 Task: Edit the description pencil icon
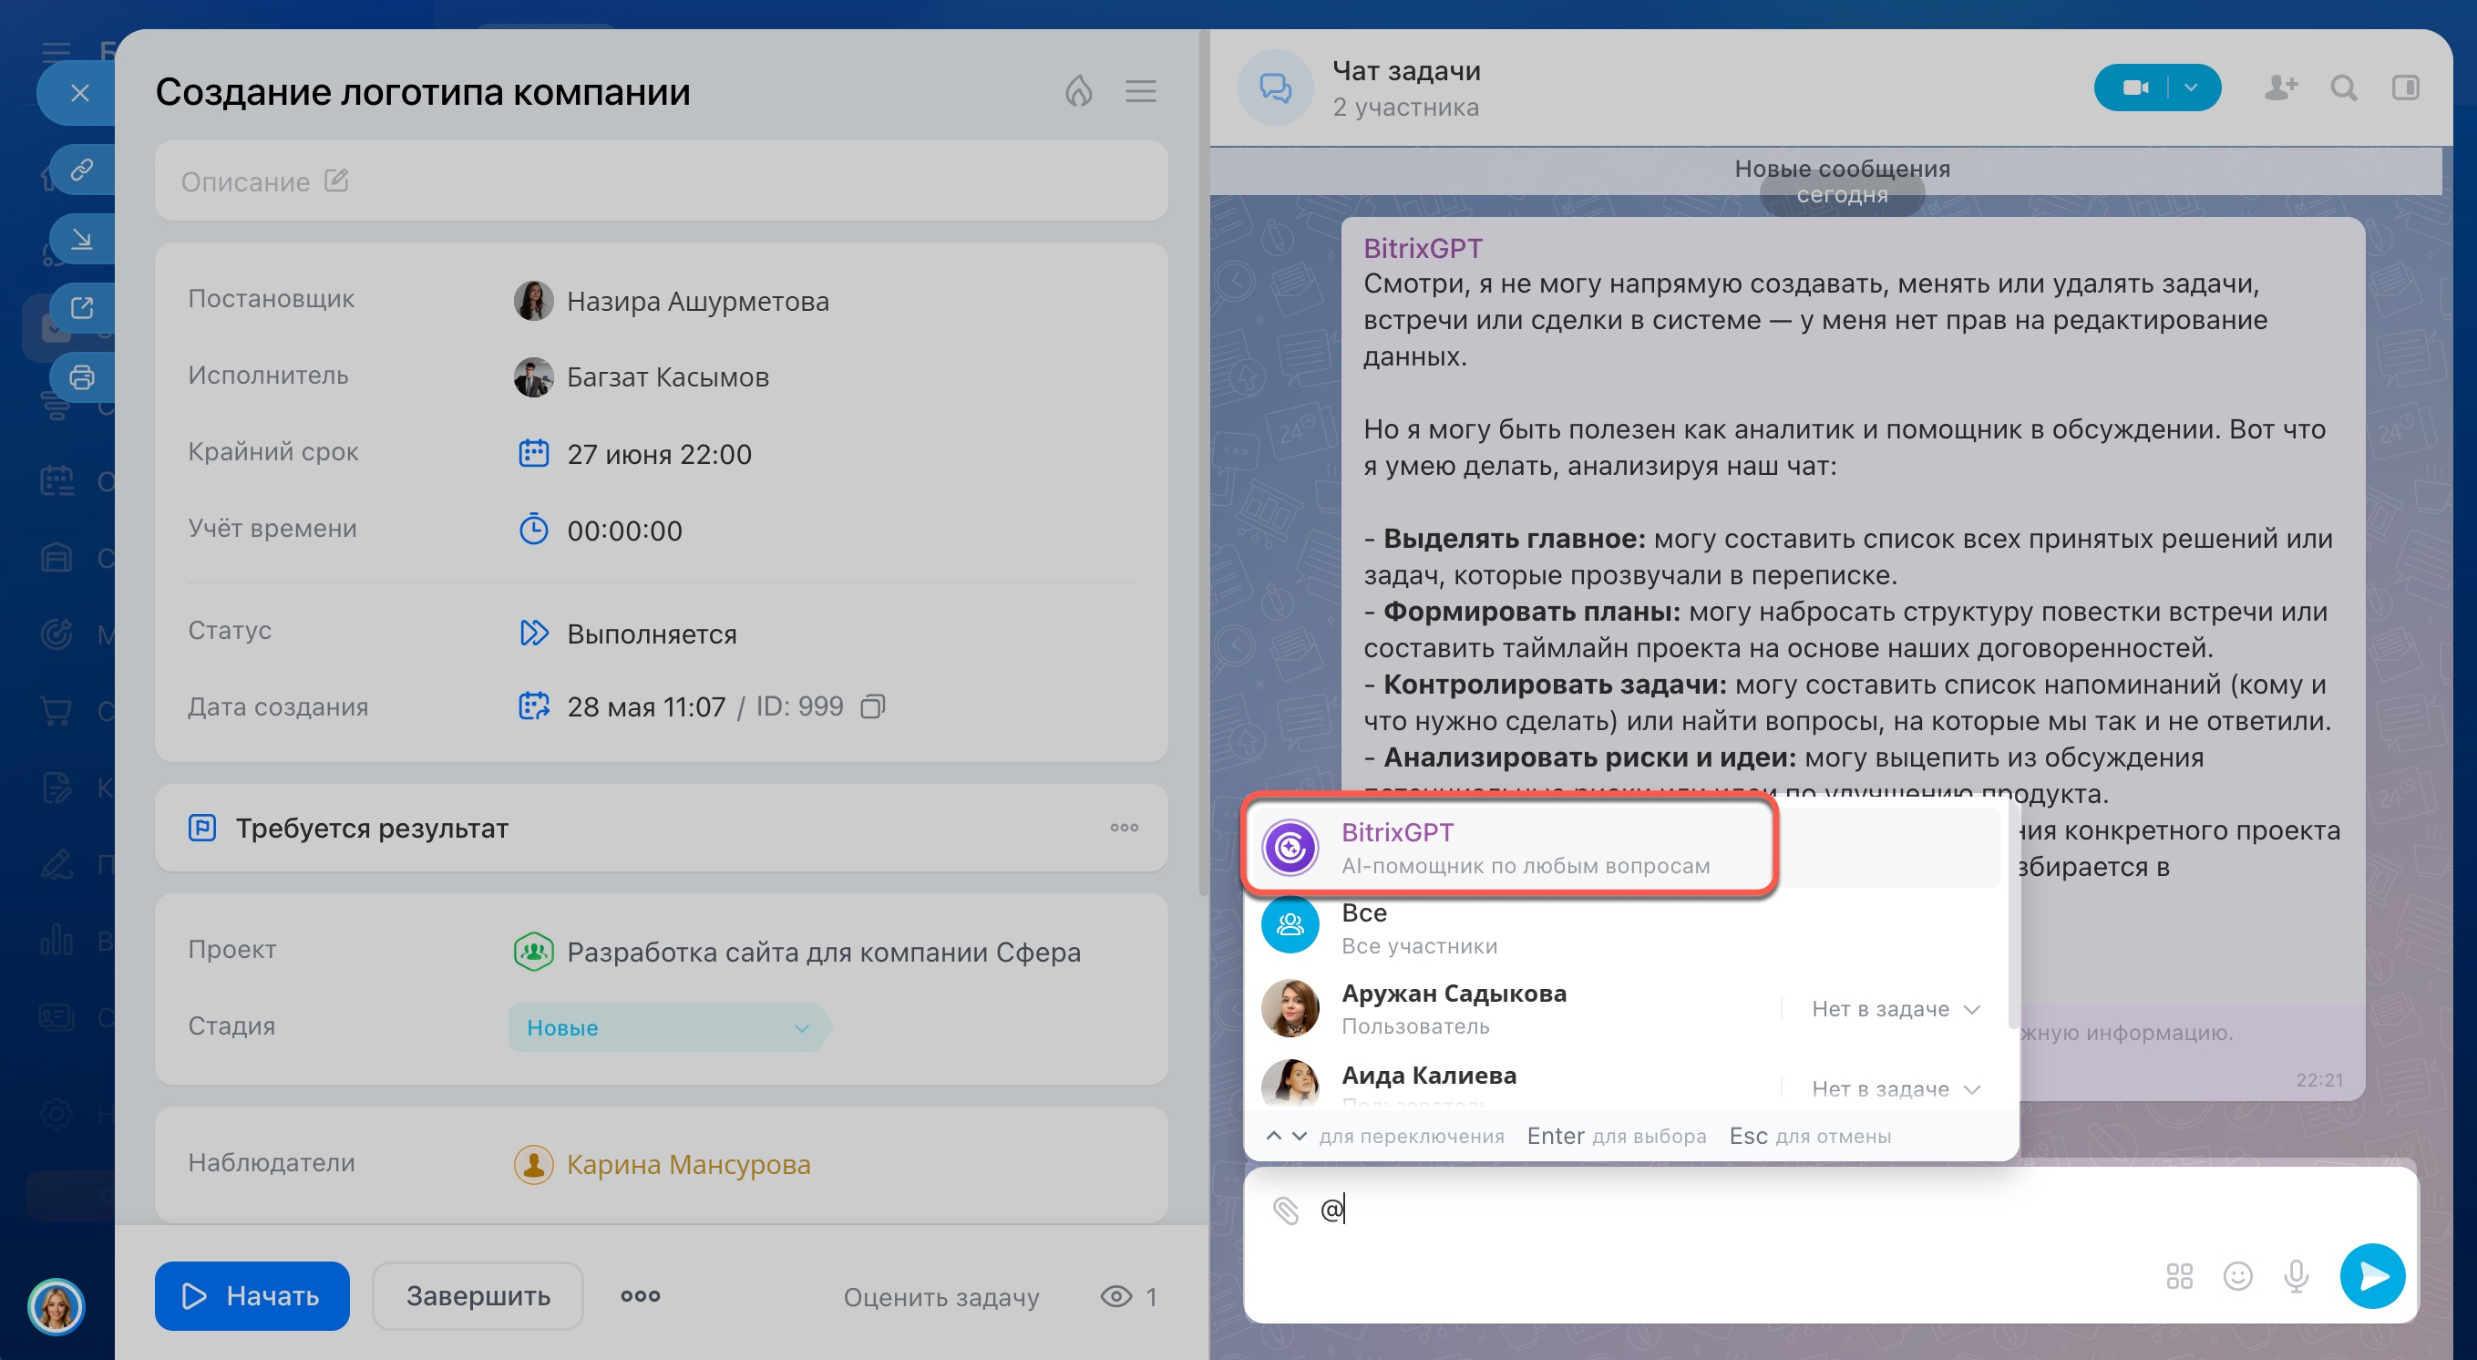click(x=335, y=180)
